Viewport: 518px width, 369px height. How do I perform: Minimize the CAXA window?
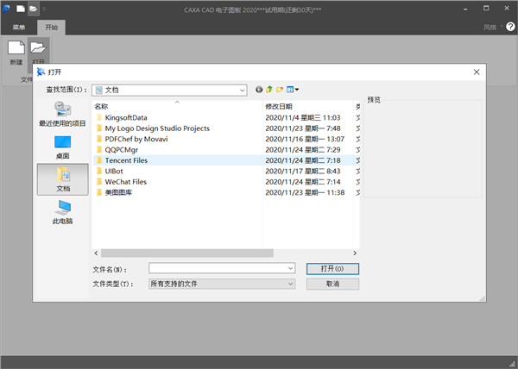pyautogui.click(x=465, y=9)
